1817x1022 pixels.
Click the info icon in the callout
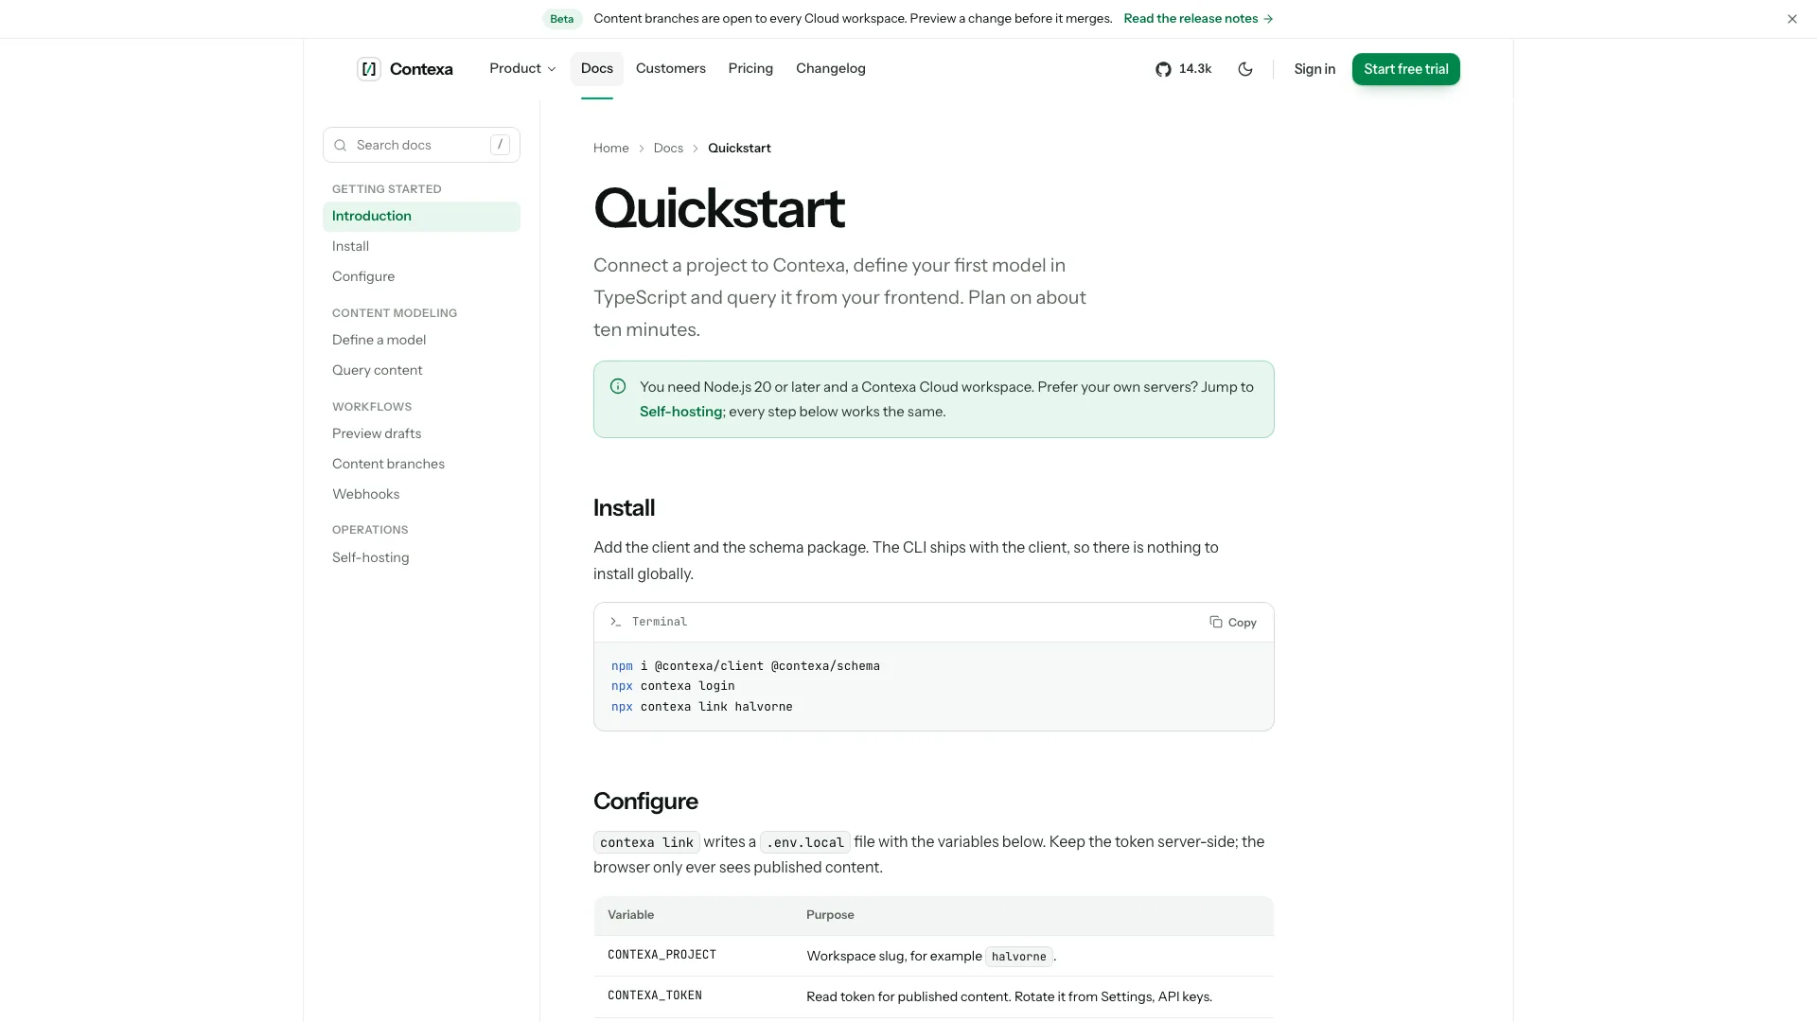pyautogui.click(x=618, y=386)
